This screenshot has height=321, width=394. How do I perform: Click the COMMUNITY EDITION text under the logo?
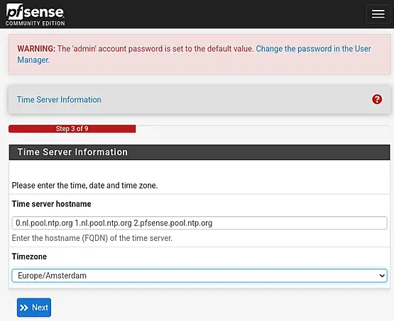coord(35,23)
